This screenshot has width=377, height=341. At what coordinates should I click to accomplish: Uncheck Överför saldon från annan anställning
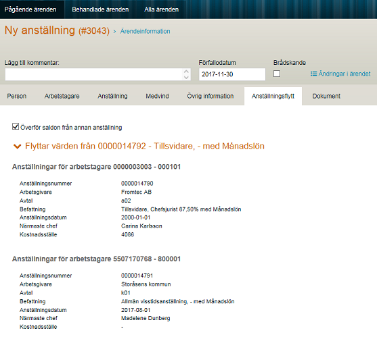[x=16, y=126]
